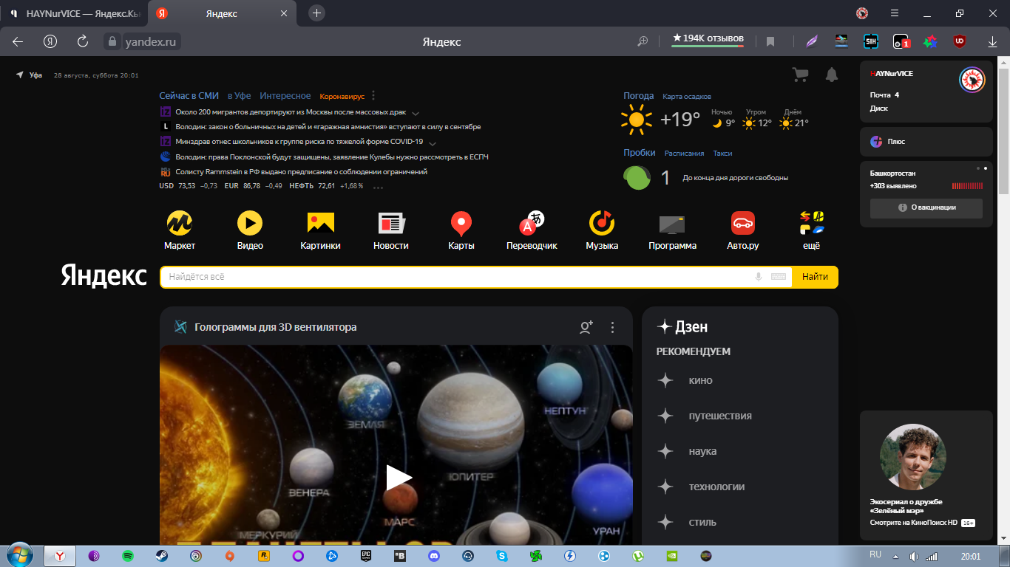Viewport: 1010px width, 567px height.
Task: Open the news block three-dot options
Action: tap(373, 96)
